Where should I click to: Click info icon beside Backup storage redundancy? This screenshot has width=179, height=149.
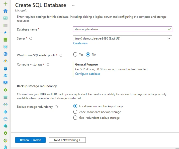[56, 107]
